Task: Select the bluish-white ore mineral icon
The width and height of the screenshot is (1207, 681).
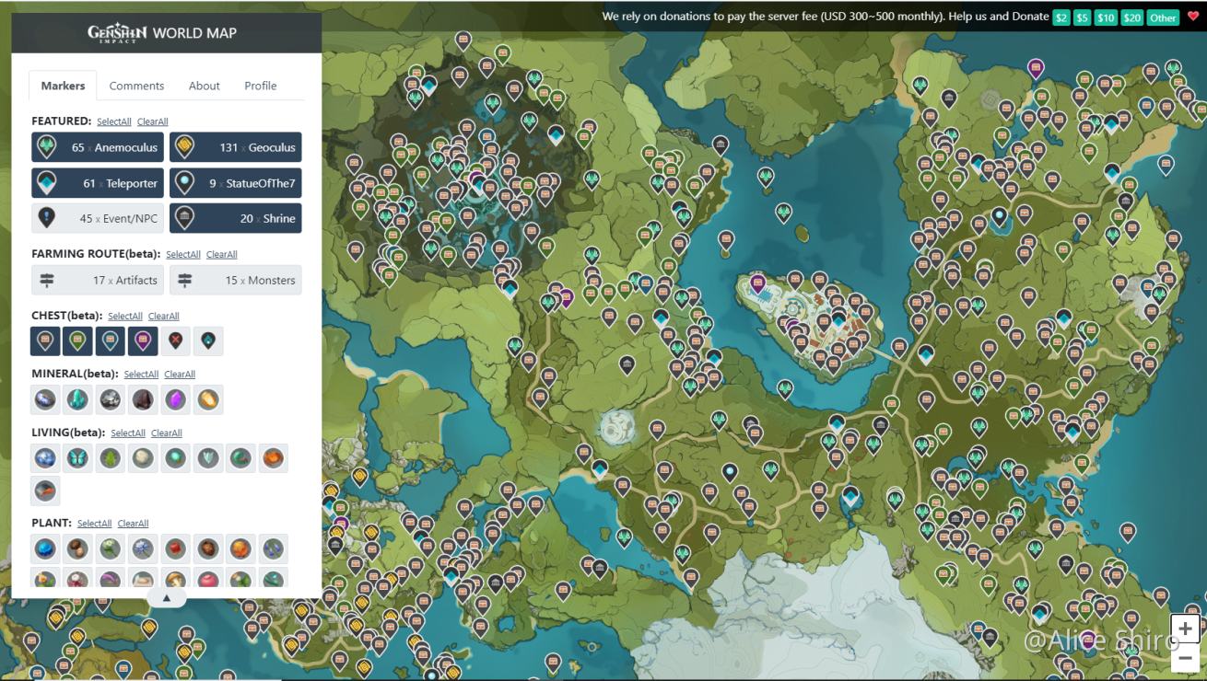Action: [46, 399]
